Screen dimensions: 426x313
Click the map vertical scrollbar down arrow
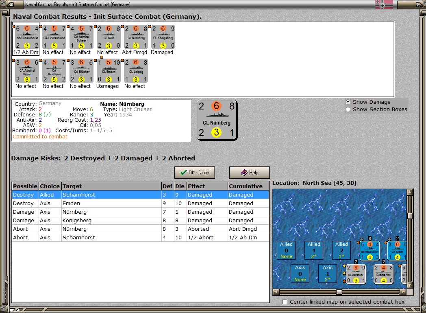[x=410, y=285]
